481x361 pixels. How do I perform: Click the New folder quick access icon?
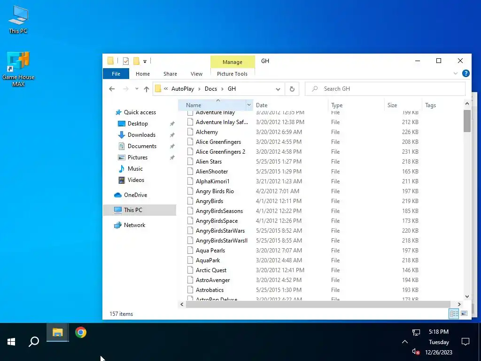pos(136,61)
